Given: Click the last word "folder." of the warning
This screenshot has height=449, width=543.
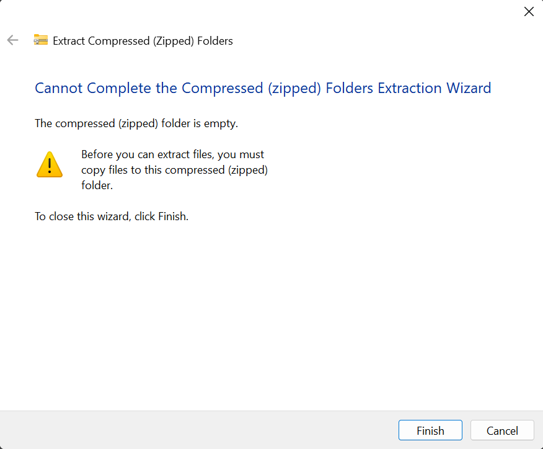Looking at the screenshot, I should click(97, 185).
